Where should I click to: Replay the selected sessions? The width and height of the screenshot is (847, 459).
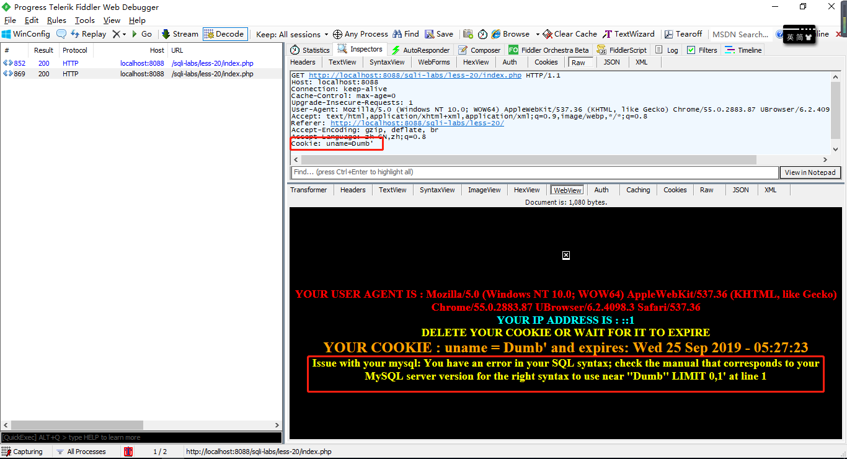[88, 34]
